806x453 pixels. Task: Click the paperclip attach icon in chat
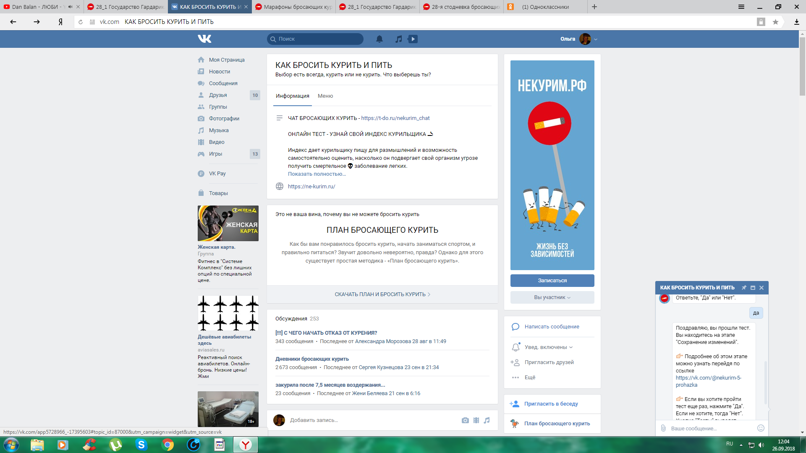(663, 428)
